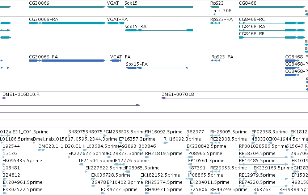Select the RpS23 gene glyph

coord(215,7)
